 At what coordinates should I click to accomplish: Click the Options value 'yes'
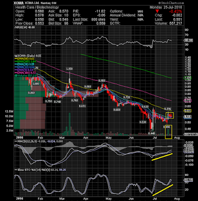pos(141,12)
